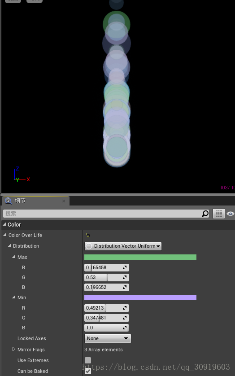This screenshot has height=376, width=235.
Task: Click the green Max color bar
Action: click(x=140, y=257)
